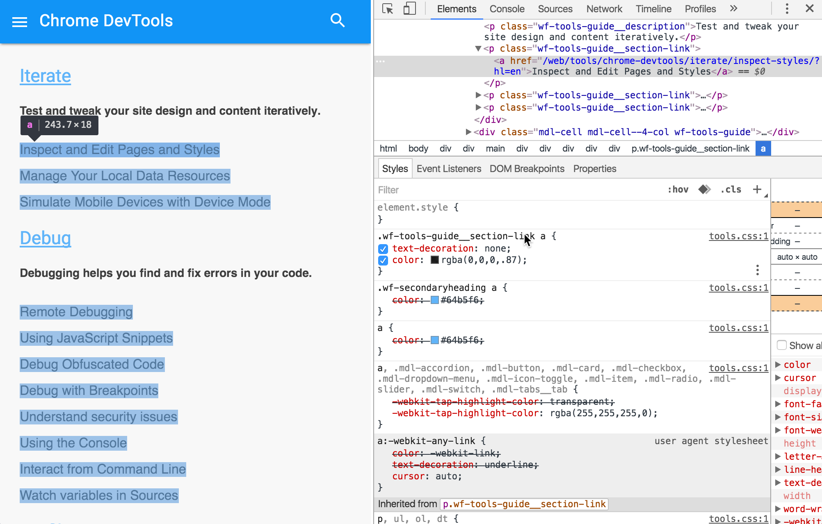
Task: Open #64b5f6 swatch in .wf-secondaryheading rule
Action: 435,300
